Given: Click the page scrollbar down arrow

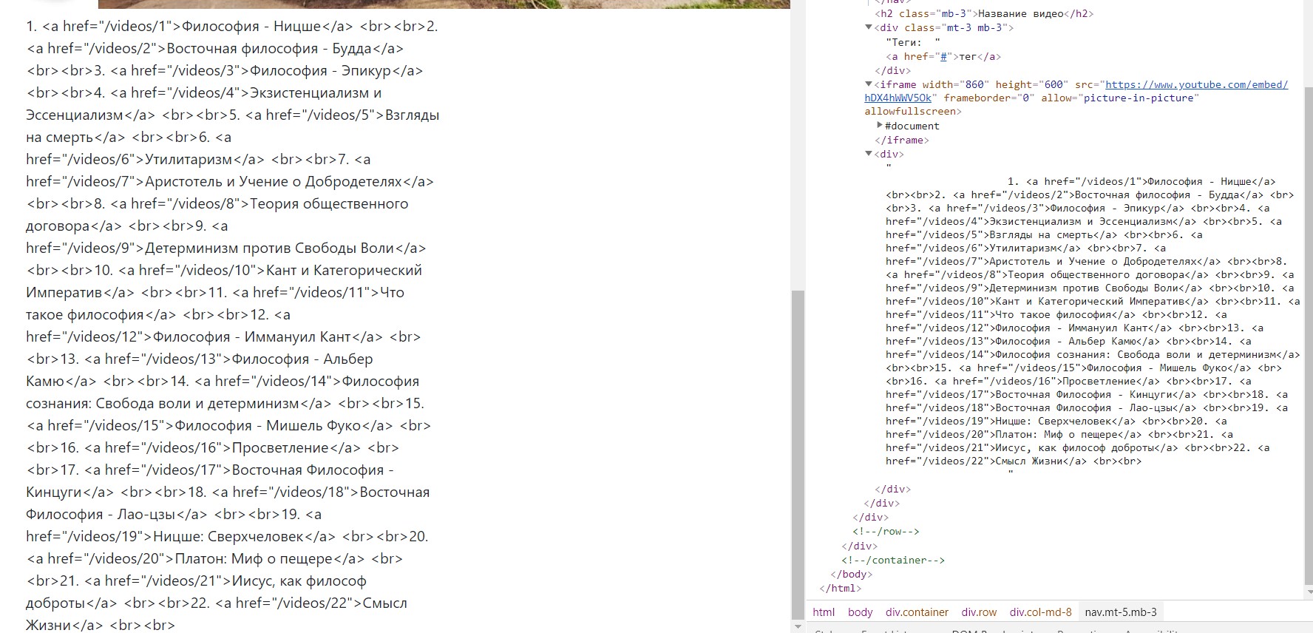Looking at the screenshot, I should click(797, 626).
